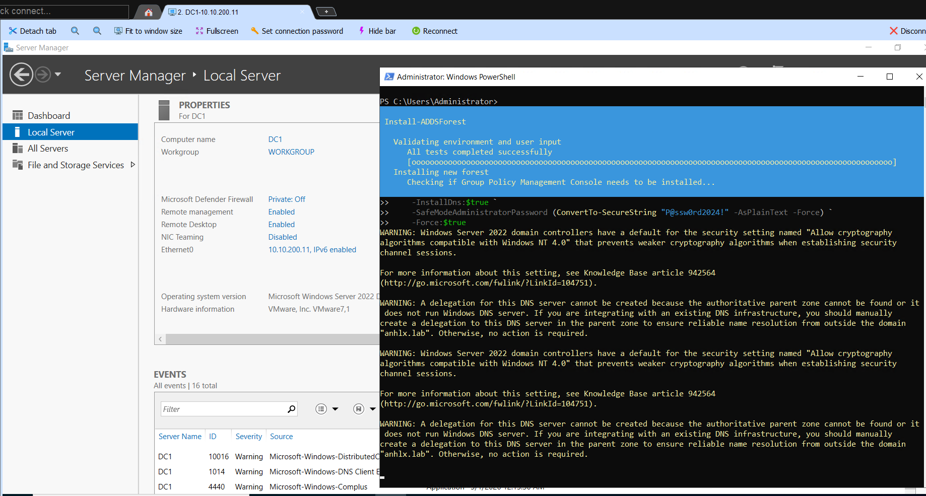Click the PROPERTIES server tile icon

coord(164,110)
